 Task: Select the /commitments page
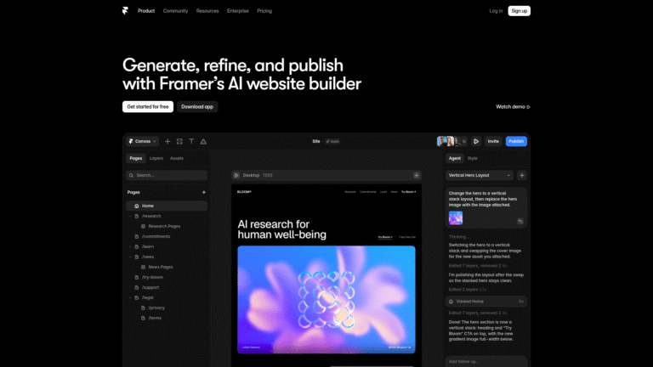click(x=156, y=236)
